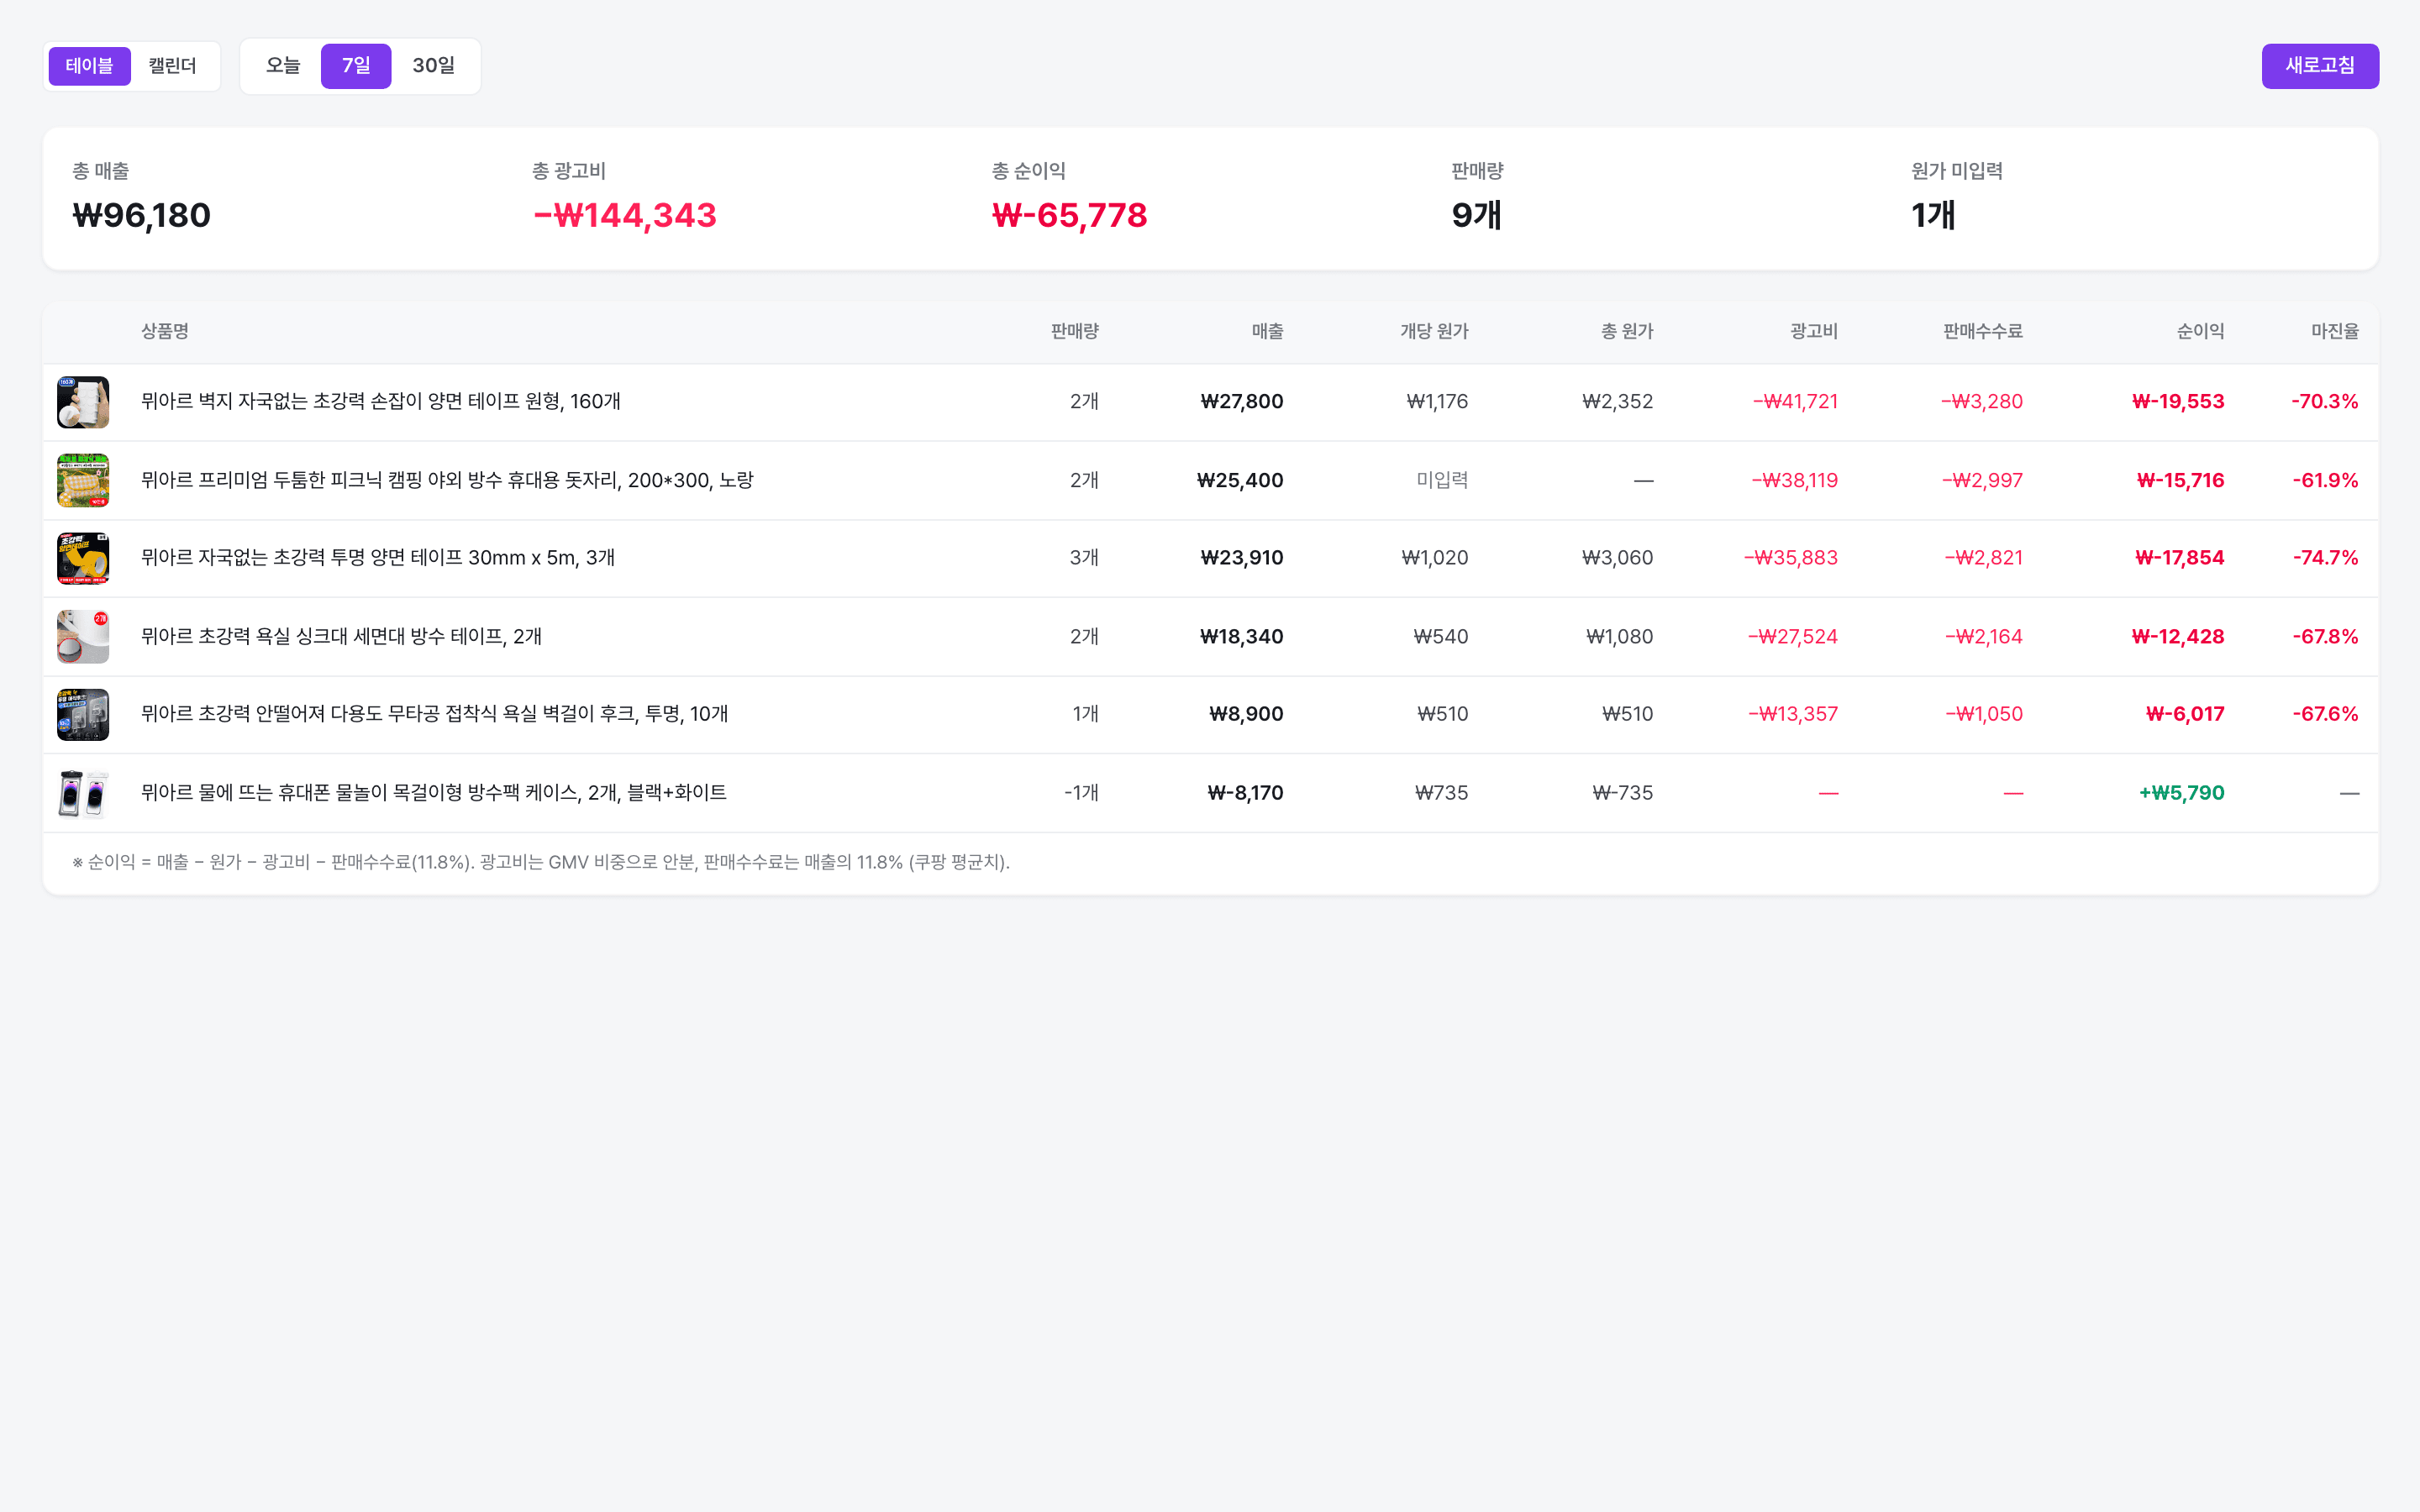Select product name 뮈아르 벽지 자국없는 초강력 손잡이 양면 테이프
Image resolution: width=2420 pixels, height=1512 pixels.
[x=381, y=401]
